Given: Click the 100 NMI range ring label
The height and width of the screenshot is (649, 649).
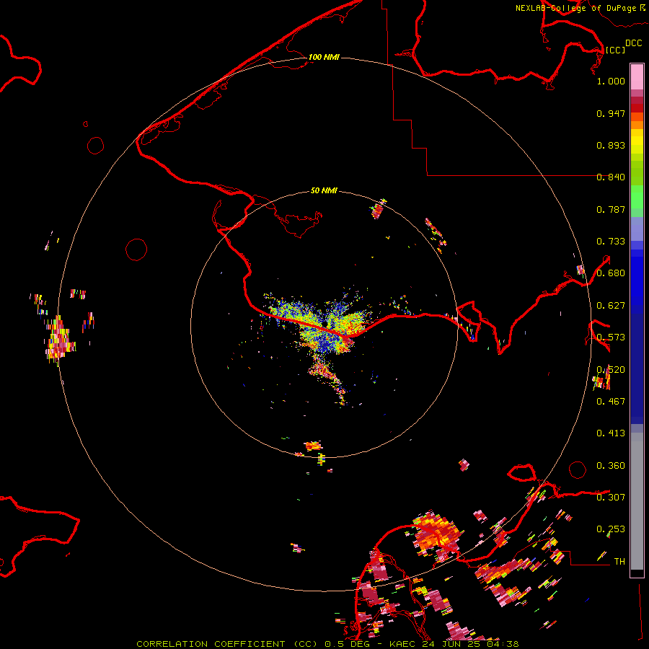Looking at the screenshot, I should click(x=324, y=57).
